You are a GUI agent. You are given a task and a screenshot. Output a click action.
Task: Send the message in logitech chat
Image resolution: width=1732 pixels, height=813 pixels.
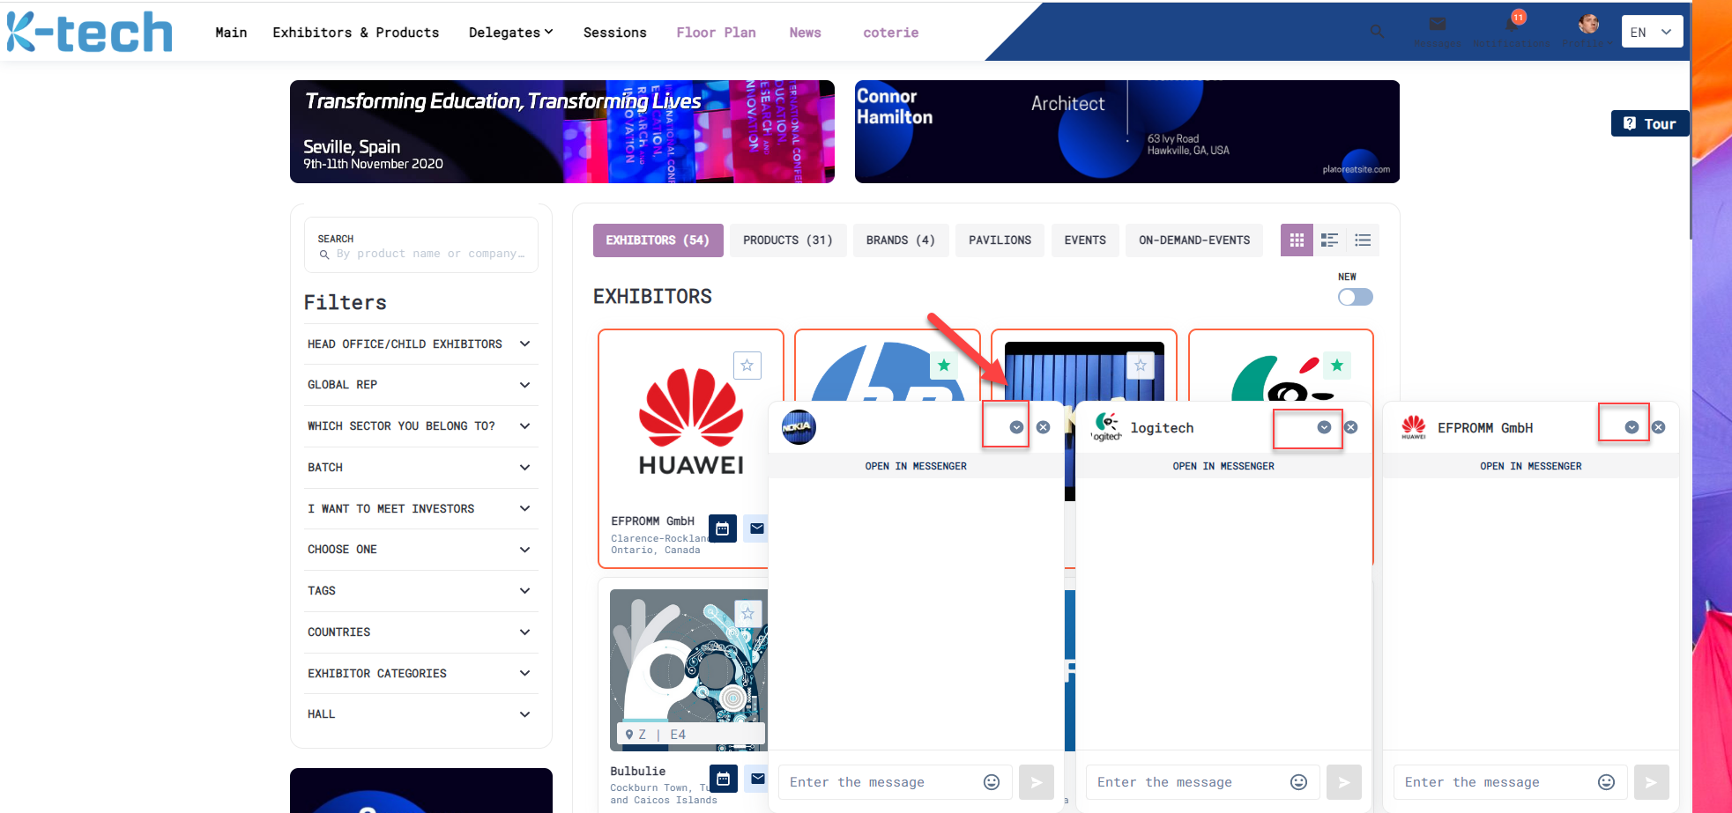1344,782
